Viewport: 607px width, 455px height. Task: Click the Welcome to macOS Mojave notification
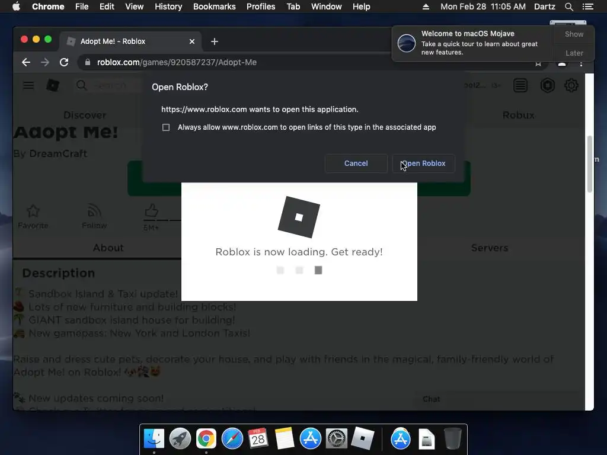472,43
